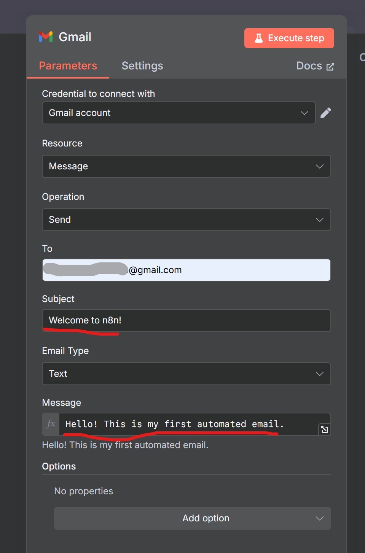Click the flask icon on Execute step
Screen dimensions: 365x553
(x=259, y=38)
